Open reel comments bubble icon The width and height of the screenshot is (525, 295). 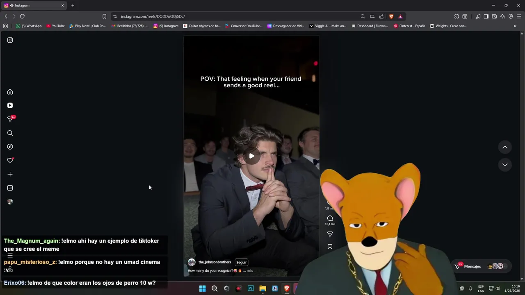tap(330, 218)
